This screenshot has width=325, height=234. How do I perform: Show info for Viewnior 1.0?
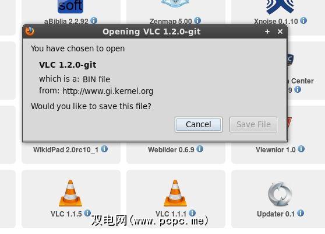click(301, 149)
